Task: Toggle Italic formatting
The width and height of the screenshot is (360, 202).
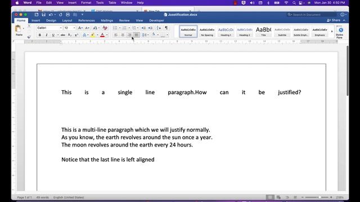Action: click(47, 35)
